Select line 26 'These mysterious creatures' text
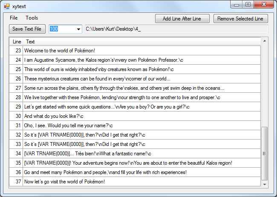Screen dimensions: 277x197 (x=97, y=79)
